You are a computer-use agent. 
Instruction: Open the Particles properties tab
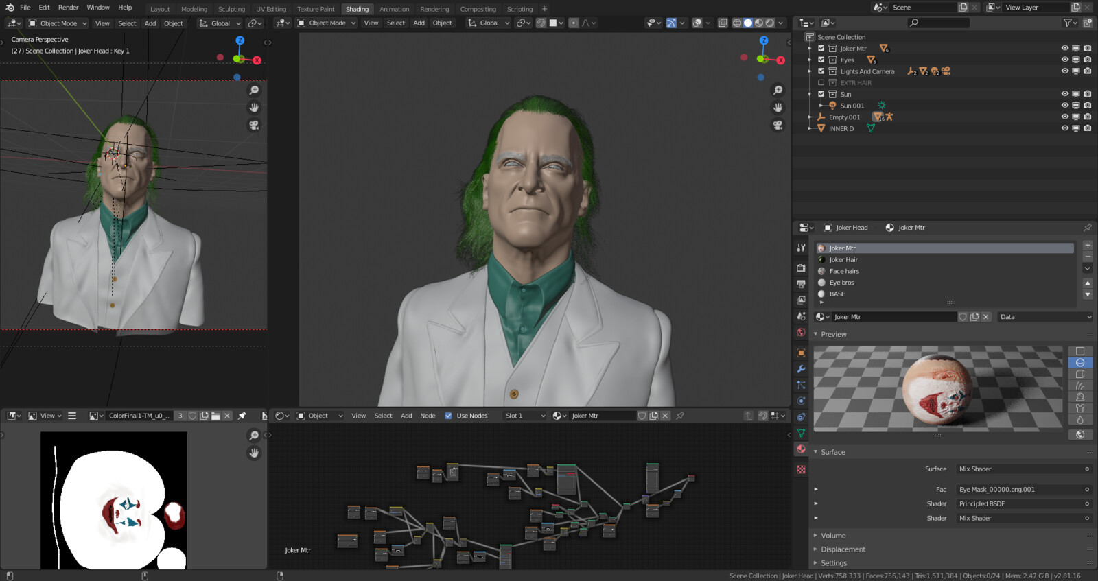(x=801, y=385)
